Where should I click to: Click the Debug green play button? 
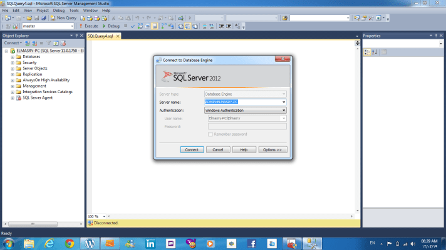pyautogui.click(x=104, y=26)
